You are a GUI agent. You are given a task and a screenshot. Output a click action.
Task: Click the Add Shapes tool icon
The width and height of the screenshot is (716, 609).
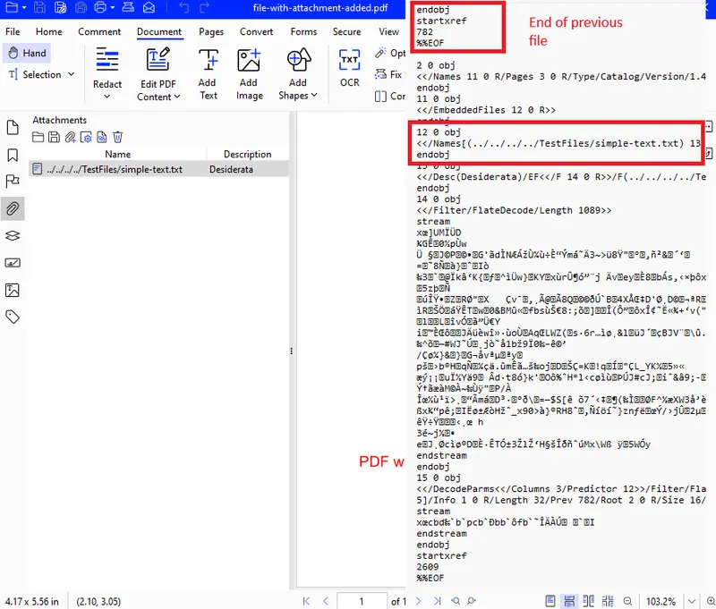point(299,59)
